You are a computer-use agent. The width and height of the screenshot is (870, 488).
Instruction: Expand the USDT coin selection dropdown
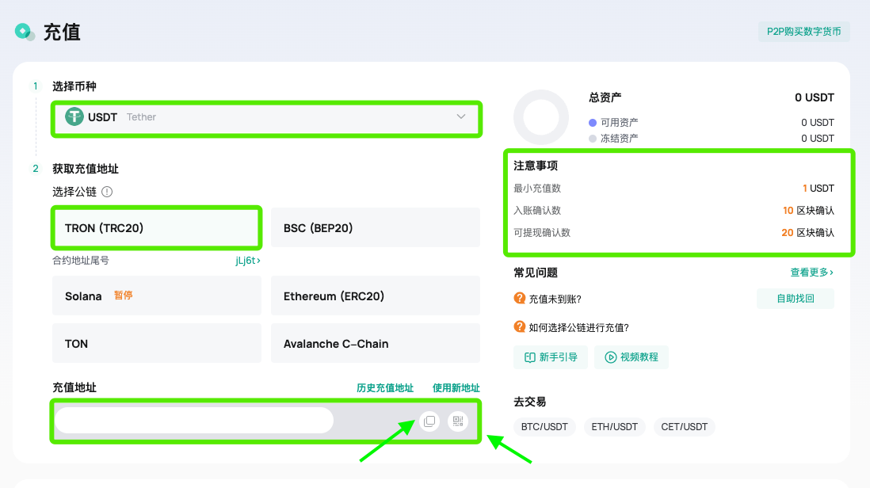click(x=461, y=117)
